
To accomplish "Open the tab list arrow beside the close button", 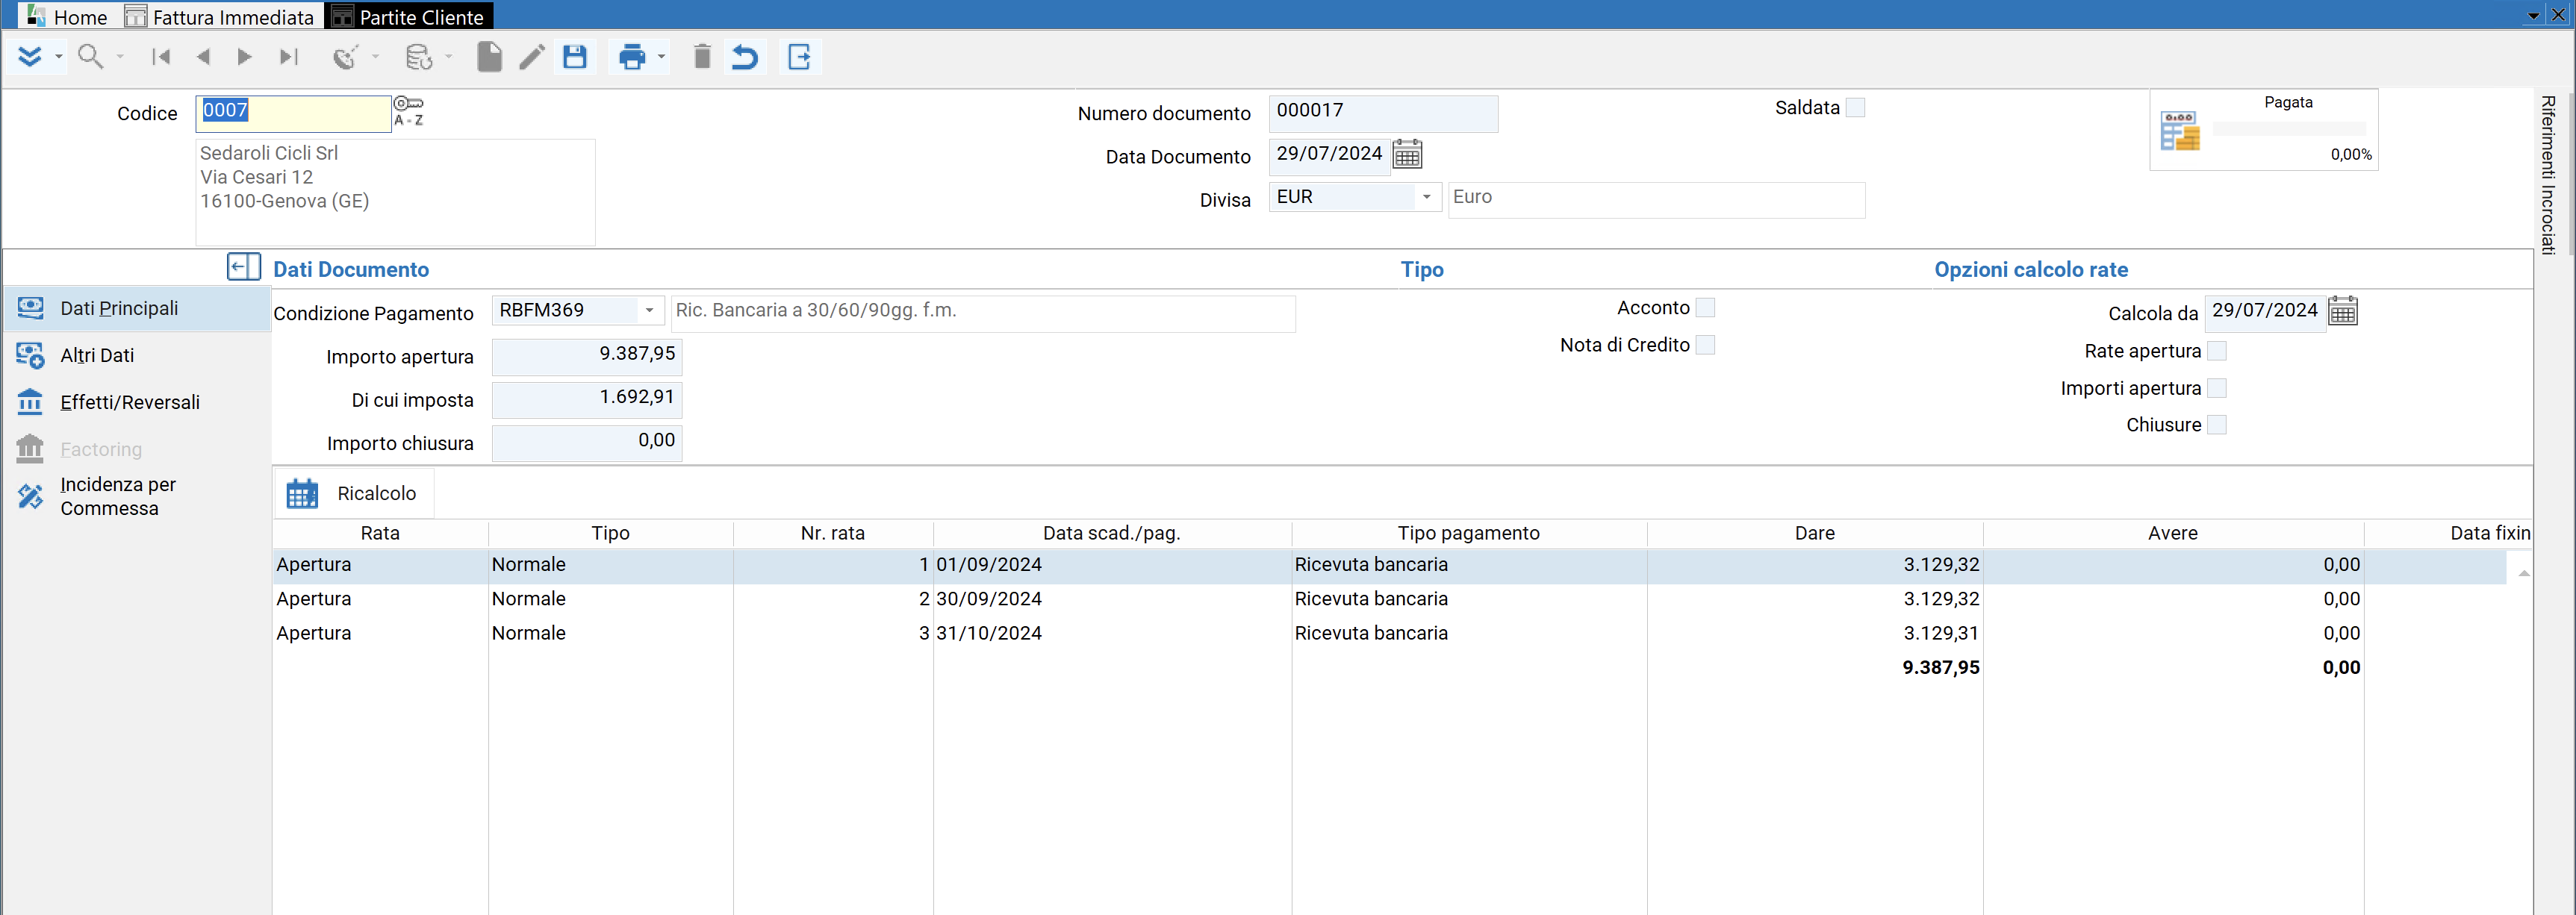I will point(2533,15).
